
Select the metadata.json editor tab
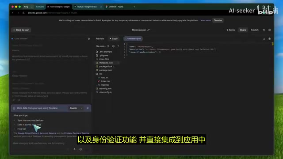pyautogui.click(x=133, y=38)
